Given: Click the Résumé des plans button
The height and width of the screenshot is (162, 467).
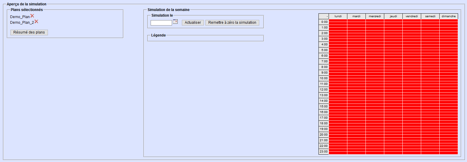Looking at the screenshot, I should point(29,32).
